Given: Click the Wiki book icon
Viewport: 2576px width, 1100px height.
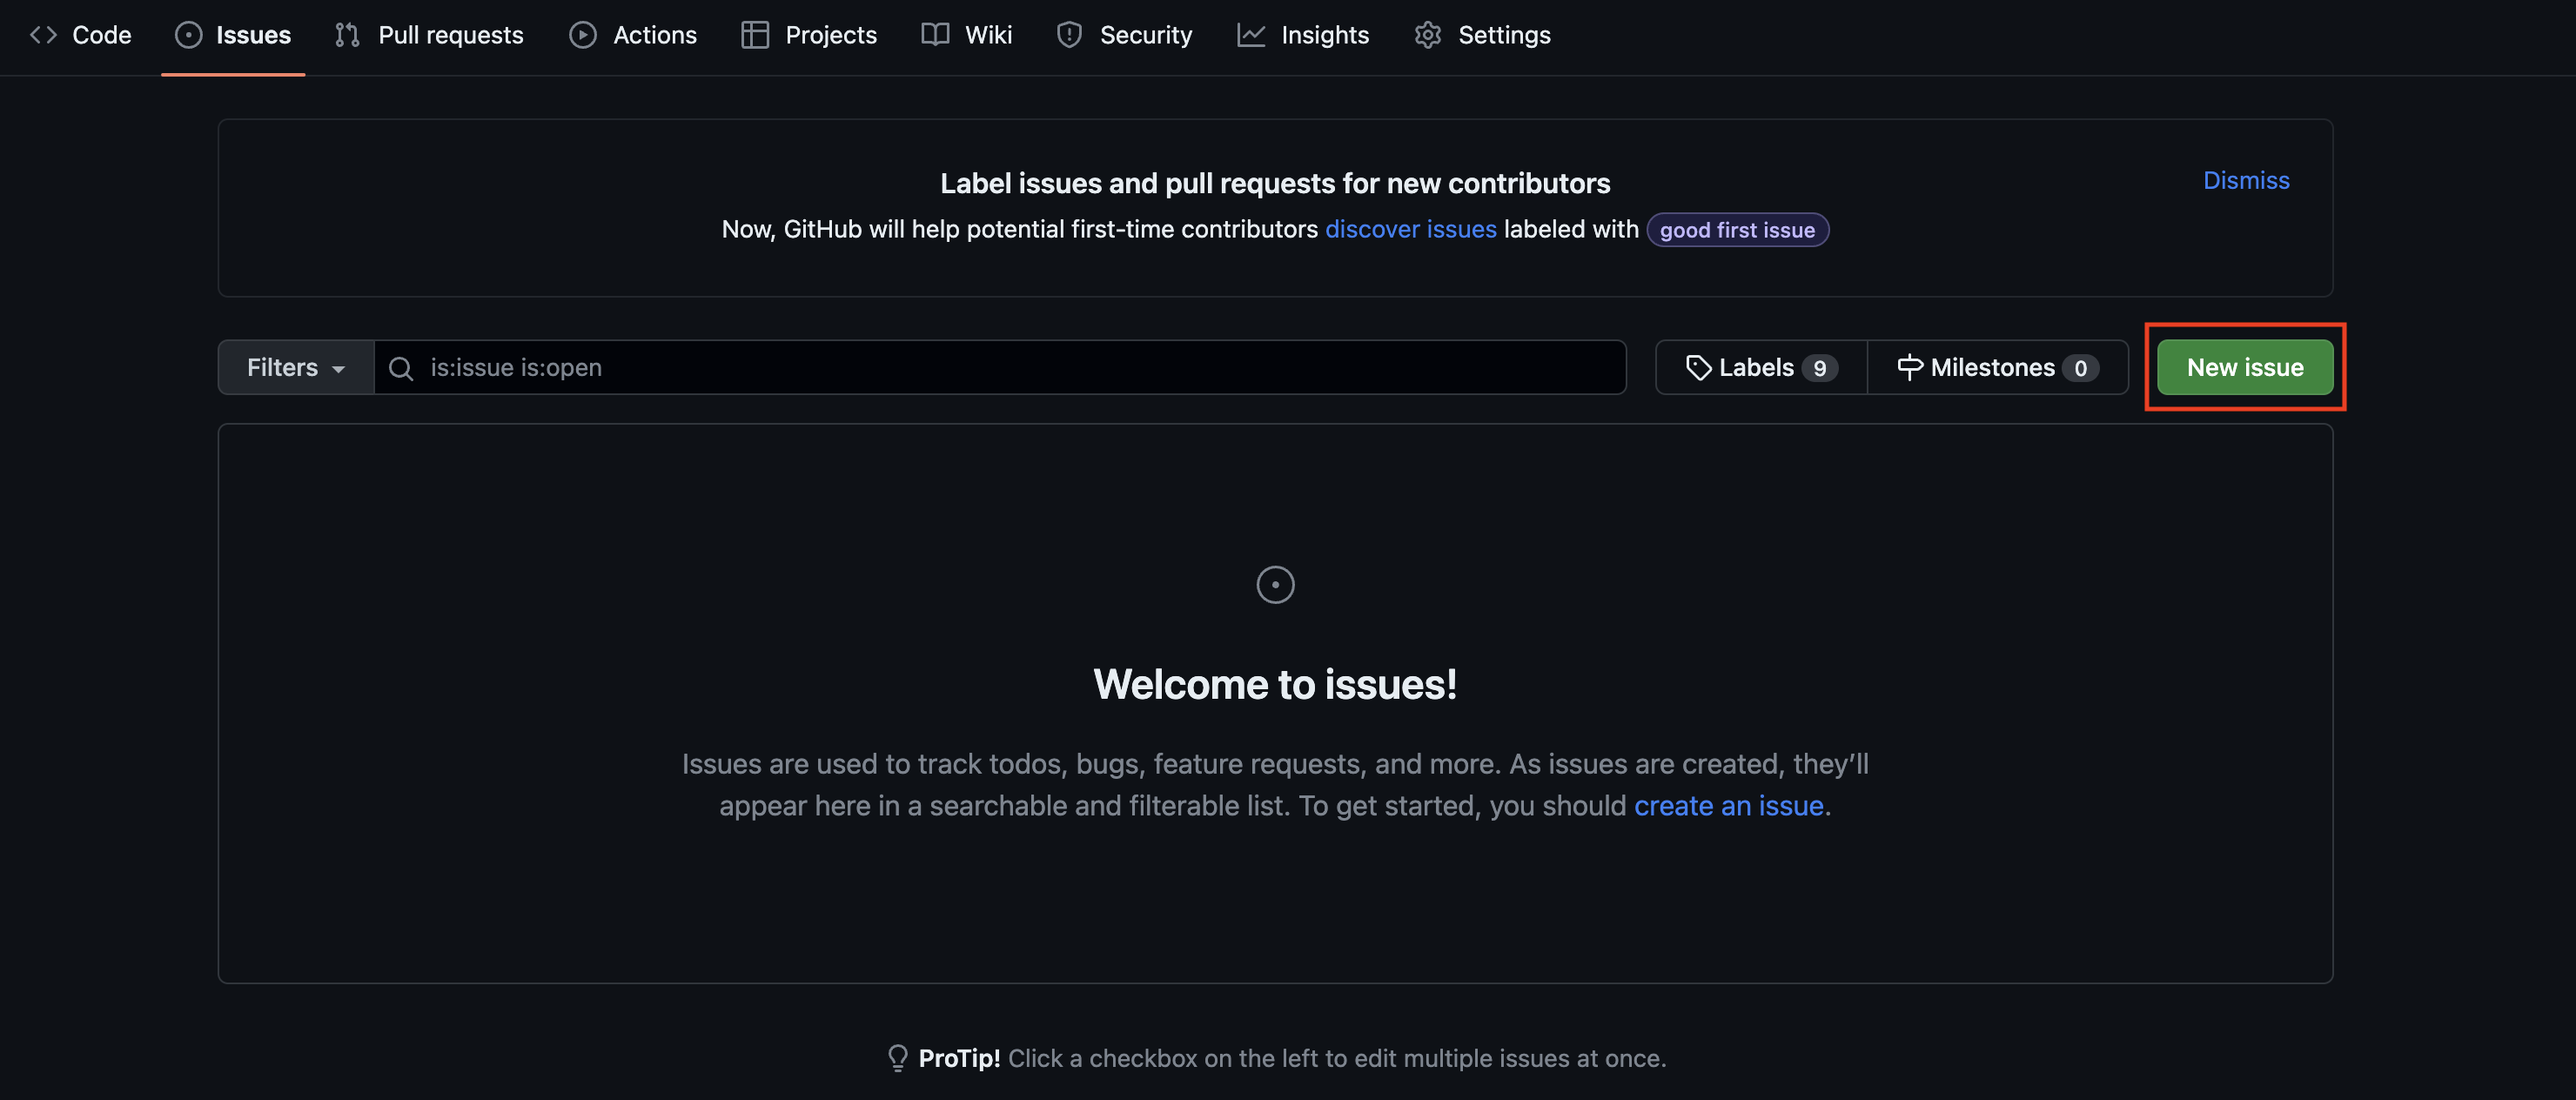Looking at the screenshot, I should pos(935,35).
